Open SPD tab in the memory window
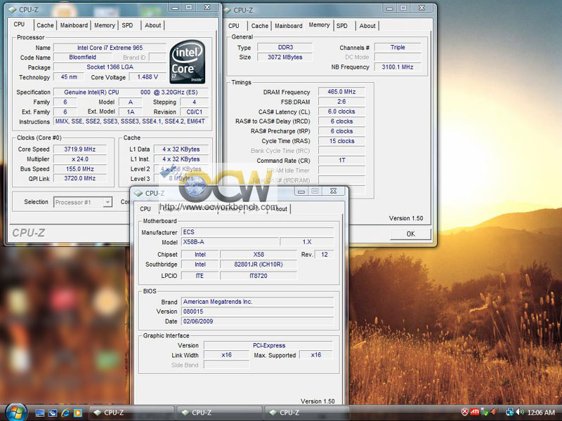The width and height of the screenshot is (562, 421). tap(342, 26)
